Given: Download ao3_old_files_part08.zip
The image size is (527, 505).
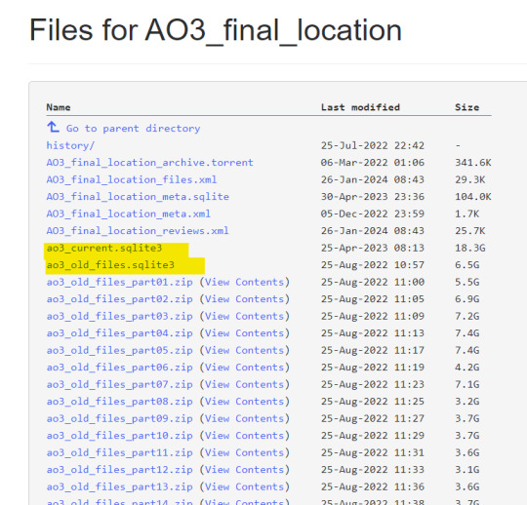Looking at the screenshot, I should point(120,402).
